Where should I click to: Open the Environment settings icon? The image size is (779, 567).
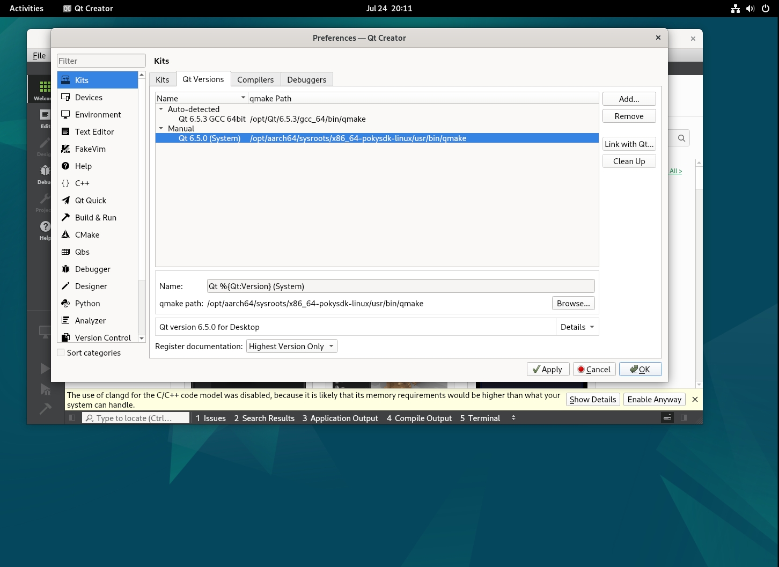[66, 114]
